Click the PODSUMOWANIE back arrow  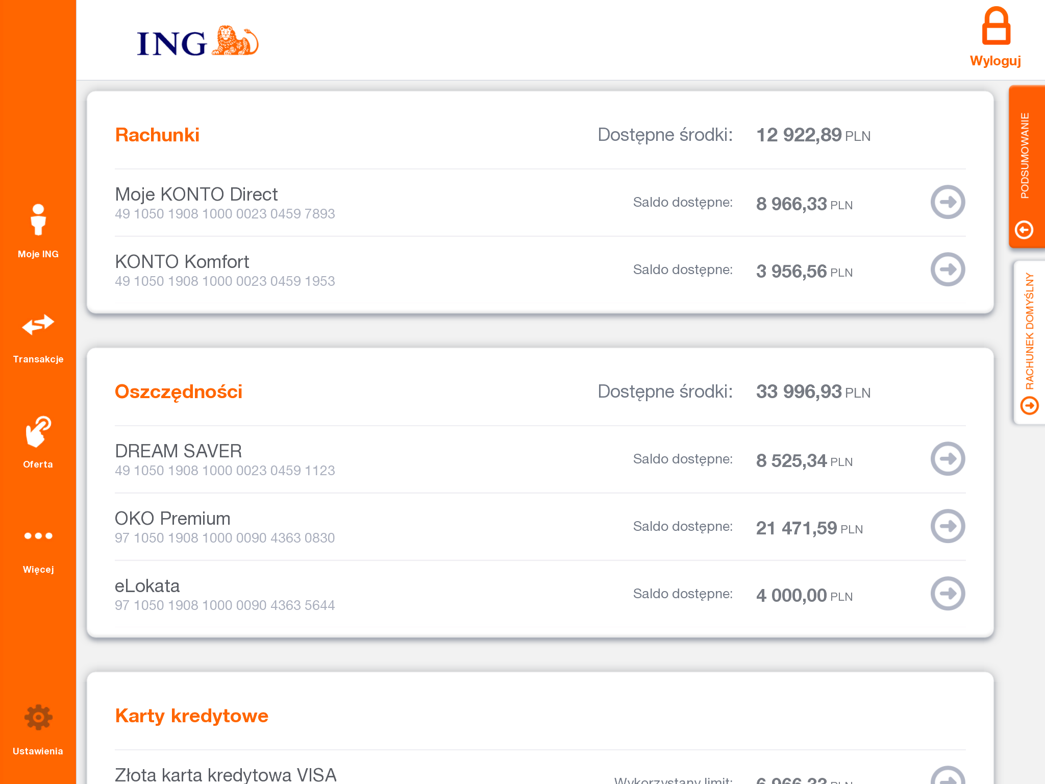1024,230
